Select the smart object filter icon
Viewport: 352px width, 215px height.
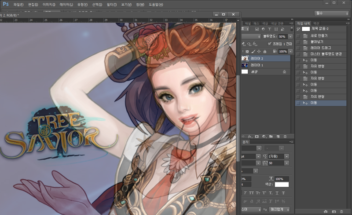[x=282, y=29]
